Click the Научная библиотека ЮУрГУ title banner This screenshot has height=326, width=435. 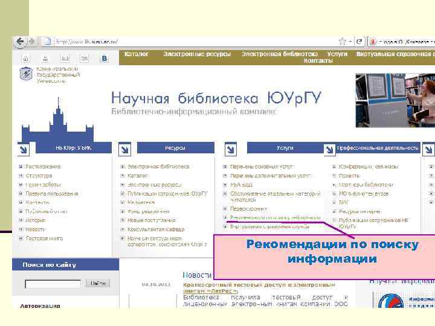click(x=216, y=98)
